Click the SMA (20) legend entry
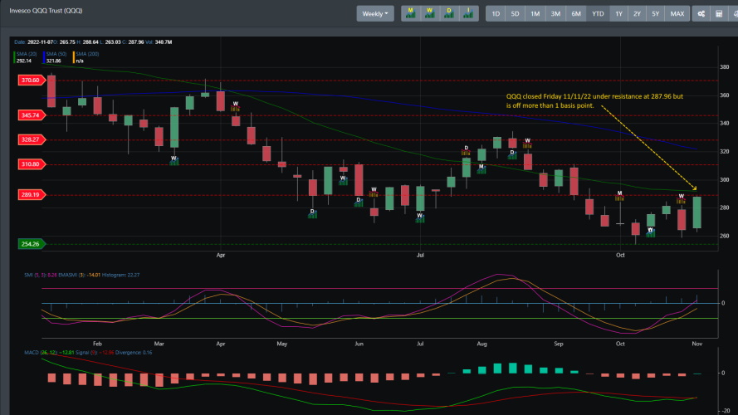The width and height of the screenshot is (738, 415). coord(26,57)
